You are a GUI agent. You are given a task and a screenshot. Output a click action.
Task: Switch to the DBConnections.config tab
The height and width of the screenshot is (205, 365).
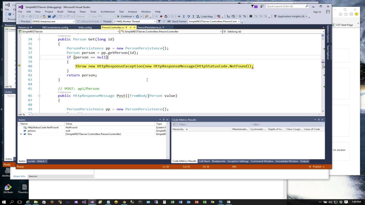click(x=55, y=27)
